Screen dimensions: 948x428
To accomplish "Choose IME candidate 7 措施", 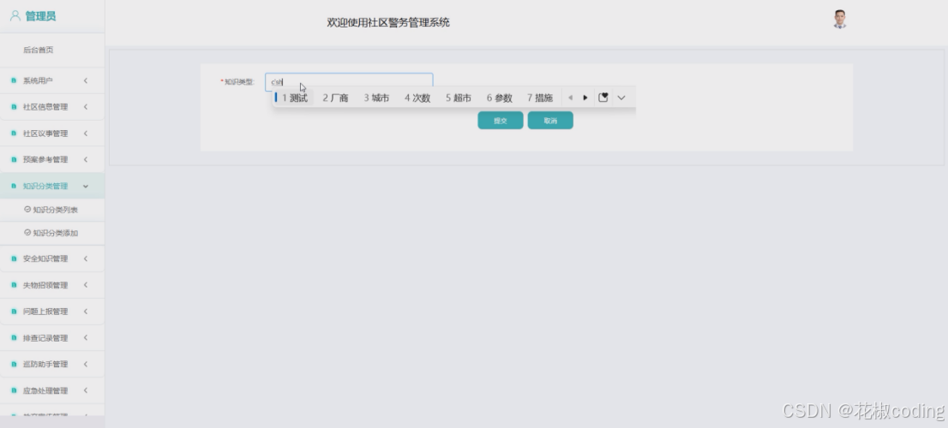I will [540, 98].
